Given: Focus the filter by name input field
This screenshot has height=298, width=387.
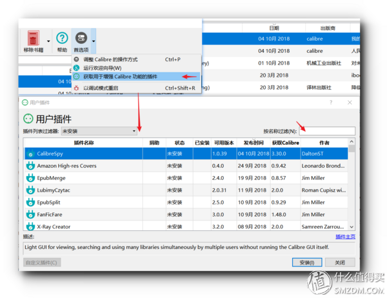Looking at the screenshot, I should coord(327,131).
